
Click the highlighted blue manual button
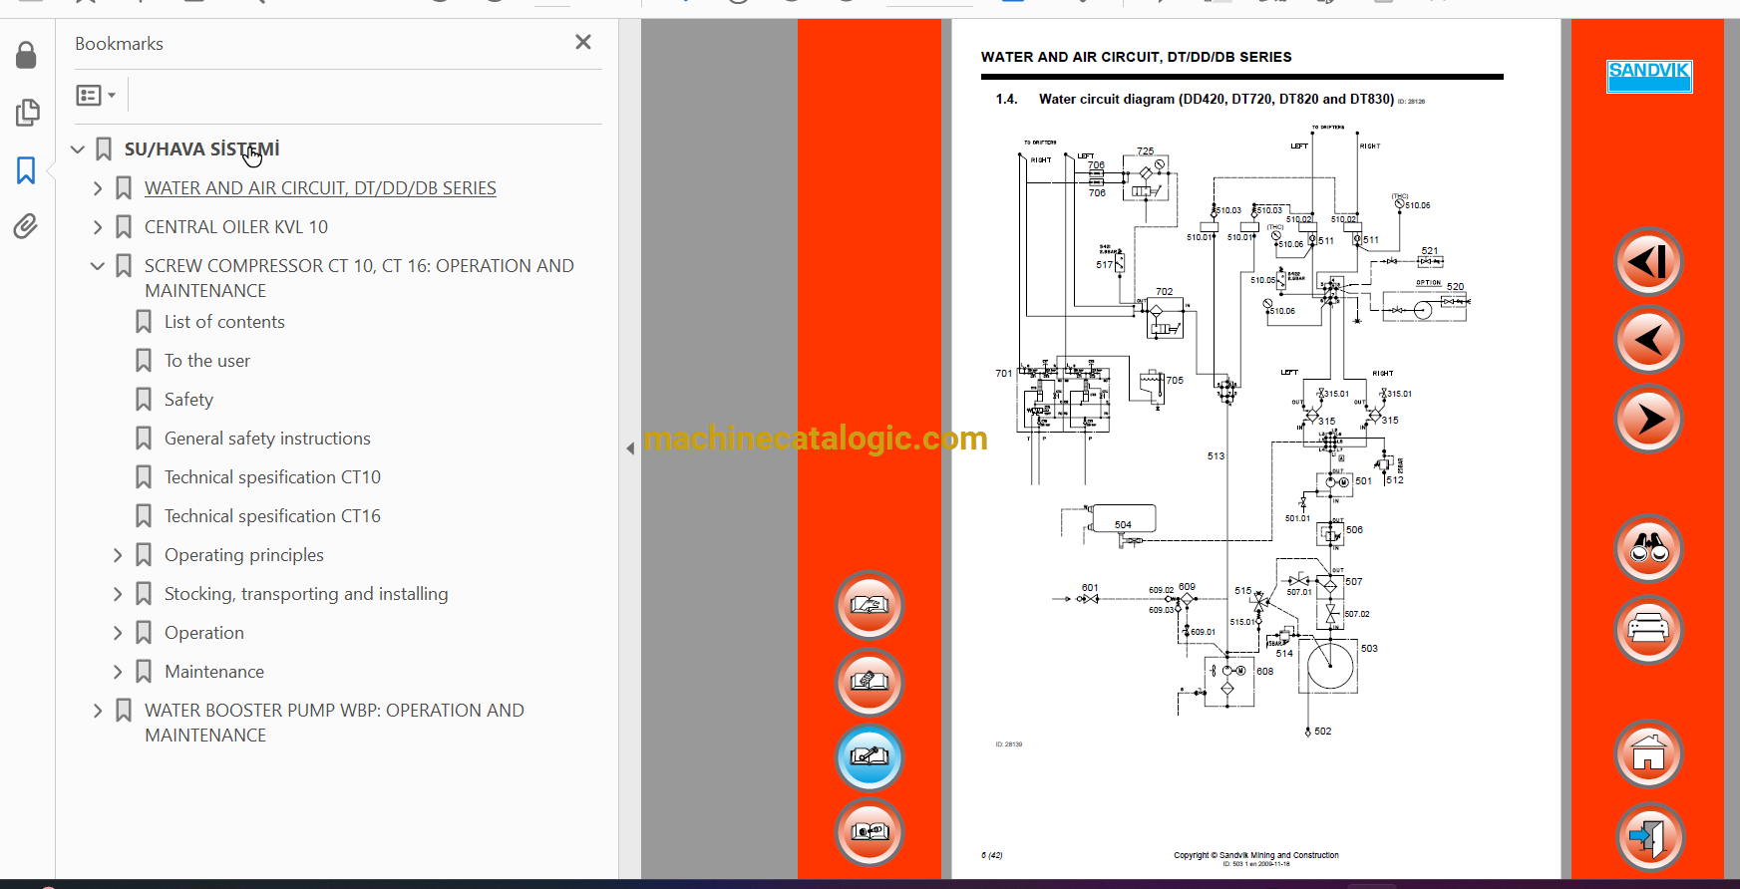[x=870, y=757]
